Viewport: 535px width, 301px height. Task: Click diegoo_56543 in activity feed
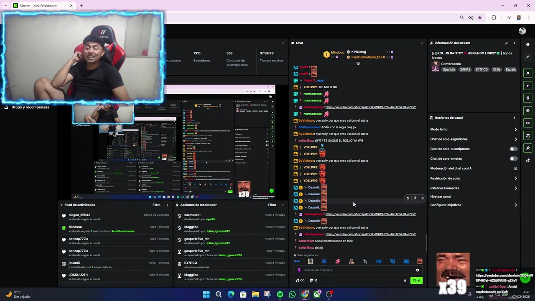[x=79, y=215]
